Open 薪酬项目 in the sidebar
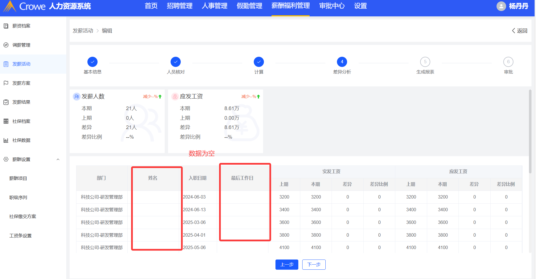This screenshot has width=536, height=279. 18,178
